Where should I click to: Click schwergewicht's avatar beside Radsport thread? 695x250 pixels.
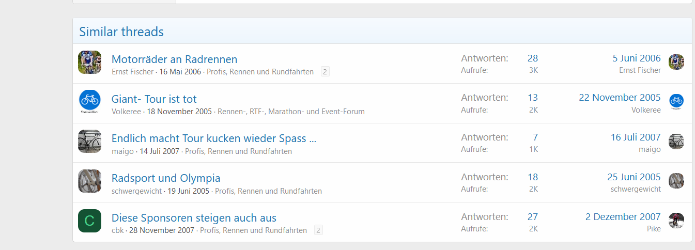pos(89,181)
